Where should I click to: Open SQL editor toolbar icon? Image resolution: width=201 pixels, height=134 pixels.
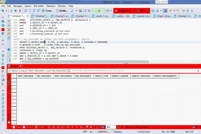click(x=26, y=11)
